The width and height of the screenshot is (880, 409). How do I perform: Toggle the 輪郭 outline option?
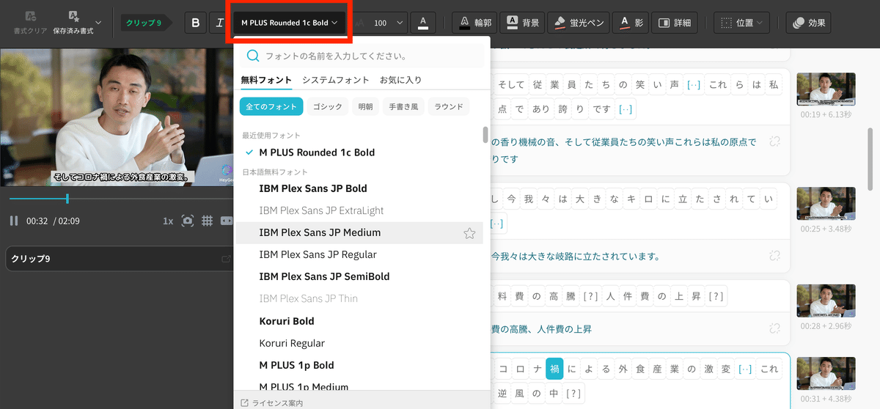coord(474,23)
